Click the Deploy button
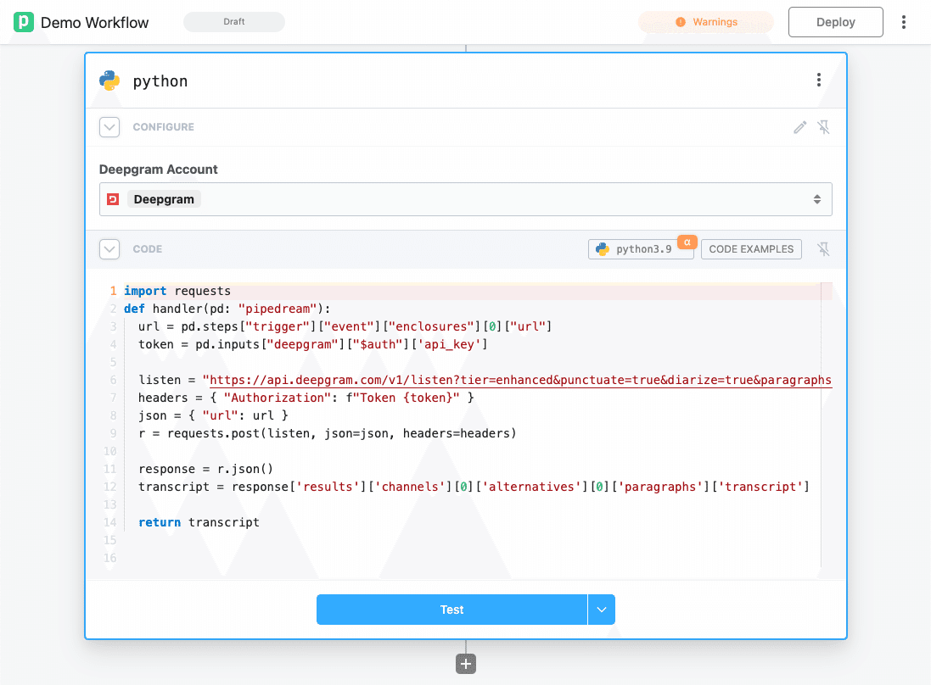The height and width of the screenshot is (685, 931). [835, 22]
